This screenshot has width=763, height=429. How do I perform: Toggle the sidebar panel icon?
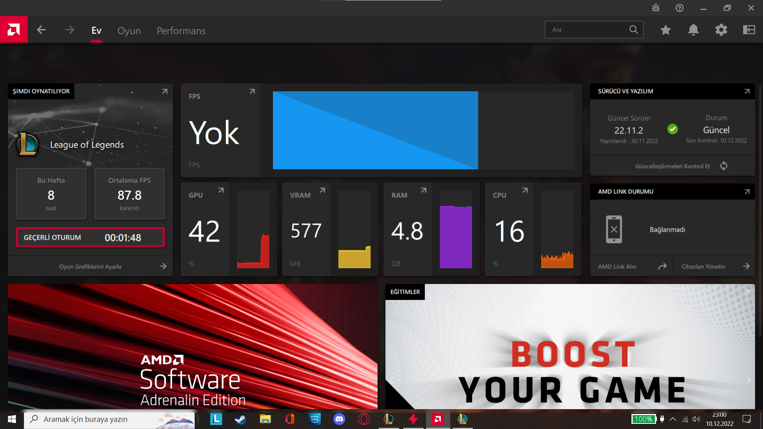tap(749, 30)
